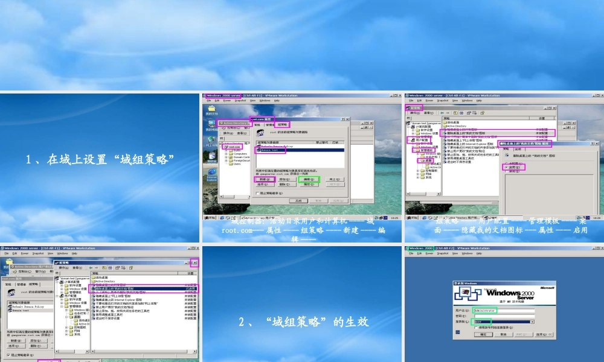Open the 我的文档 icon on the root.com properties desktop
This screenshot has height=362, width=604.
tap(212, 109)
